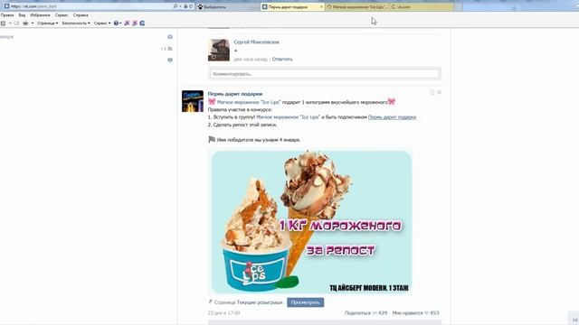Click the post options icon at top-right
Image resolution: width=579 pixels, height=325 pixels.
[x=439, y=92]
